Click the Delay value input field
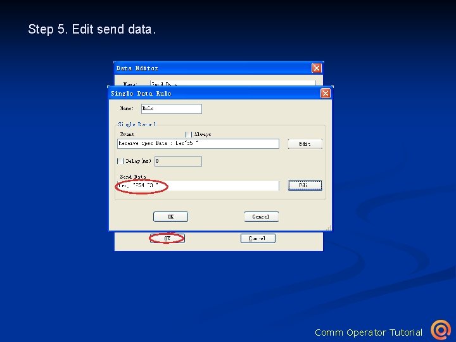This screenshot has width=456, height=342. click(178, 161)
